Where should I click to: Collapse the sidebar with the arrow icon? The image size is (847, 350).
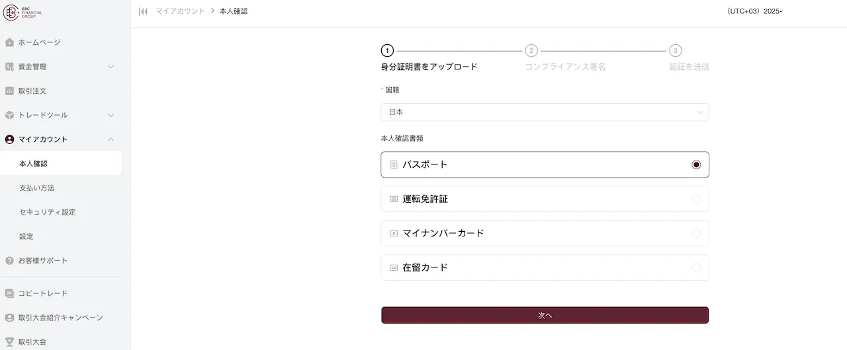pyautogui.click(x=143, y=11)
